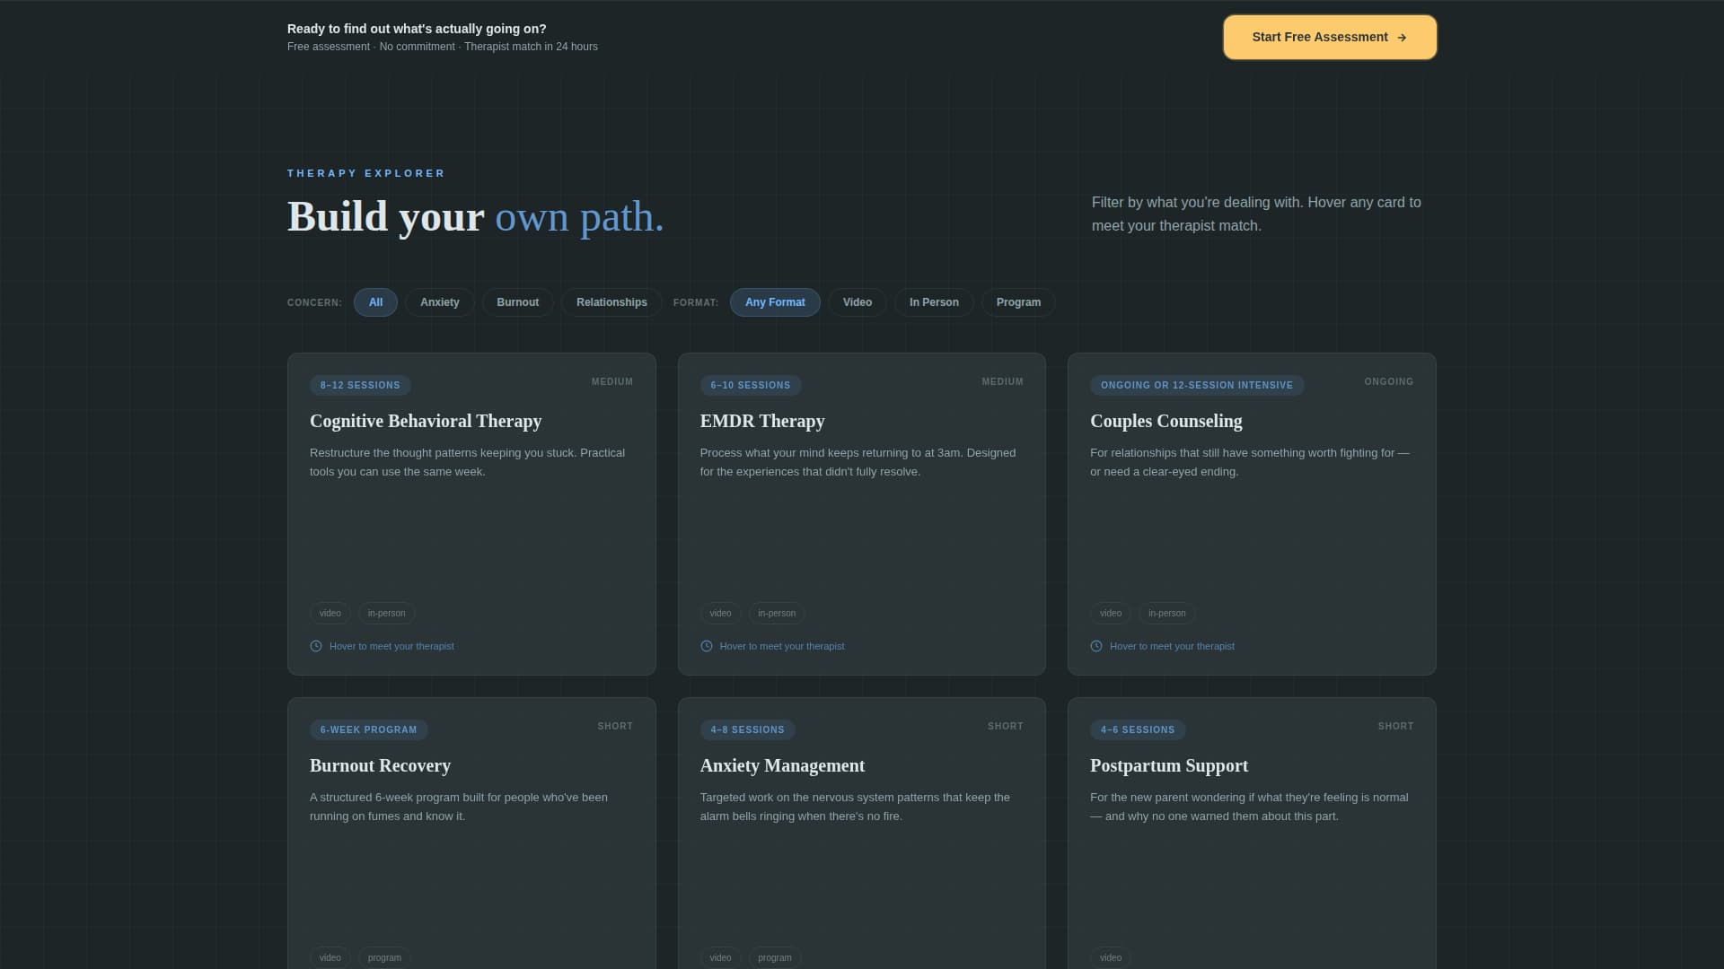Image resolution: width=1724 pixels, height=969 pixels.
Task: Select the Program format filter
Action: click(x=1018, y=302)
